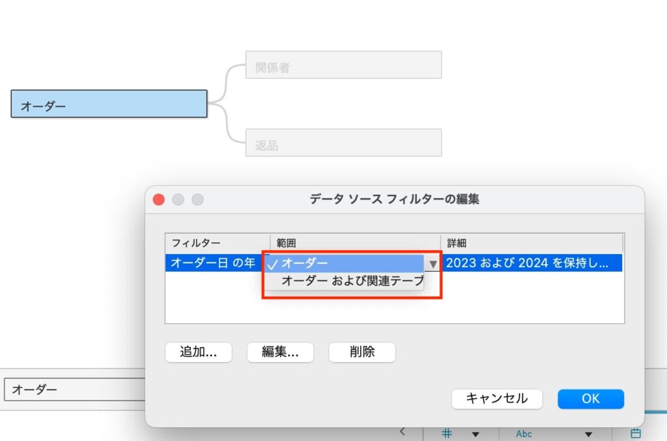This screenshot has height=441, width=667.
Task: Select the 関係者 table box
Action: pos(343,65)
